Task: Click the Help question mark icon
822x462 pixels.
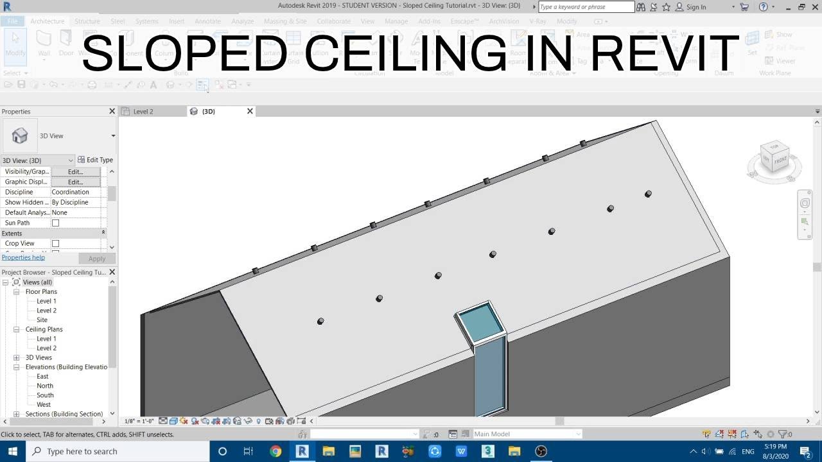Action: point(763,6)
